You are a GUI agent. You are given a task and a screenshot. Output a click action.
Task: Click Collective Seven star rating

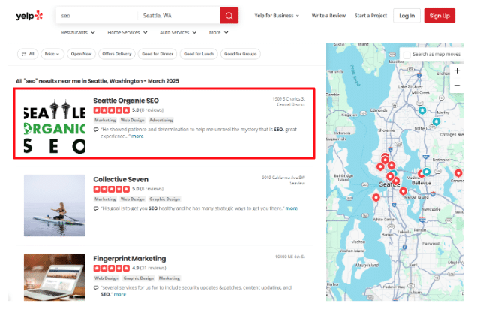tap(112, 189)
